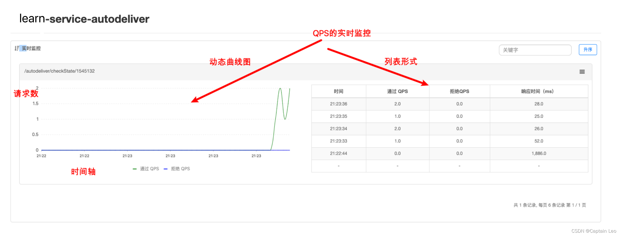Image resolution: width=620 pixels, height=236 pixels.
Task: Click the 0.5 y-axis label
Action: [x=35, y=134]
